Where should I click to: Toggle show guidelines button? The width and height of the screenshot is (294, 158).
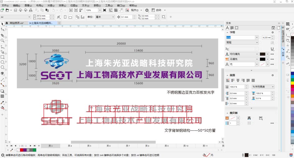point(121,10)
